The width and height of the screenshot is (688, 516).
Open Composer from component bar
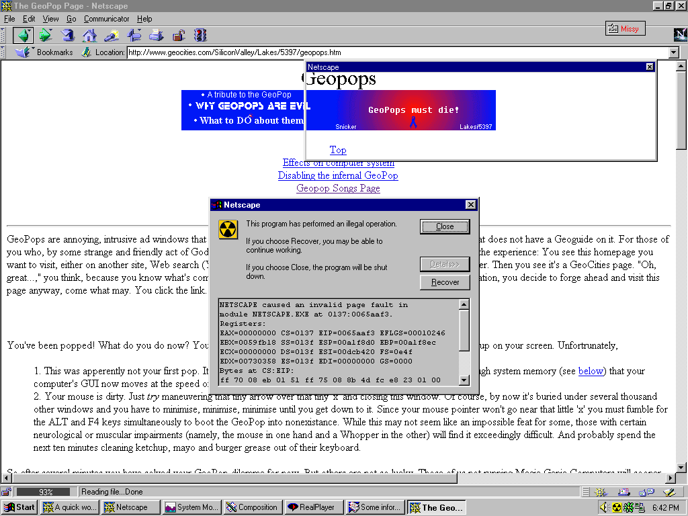pyautogui.click(x=669, y=492)
